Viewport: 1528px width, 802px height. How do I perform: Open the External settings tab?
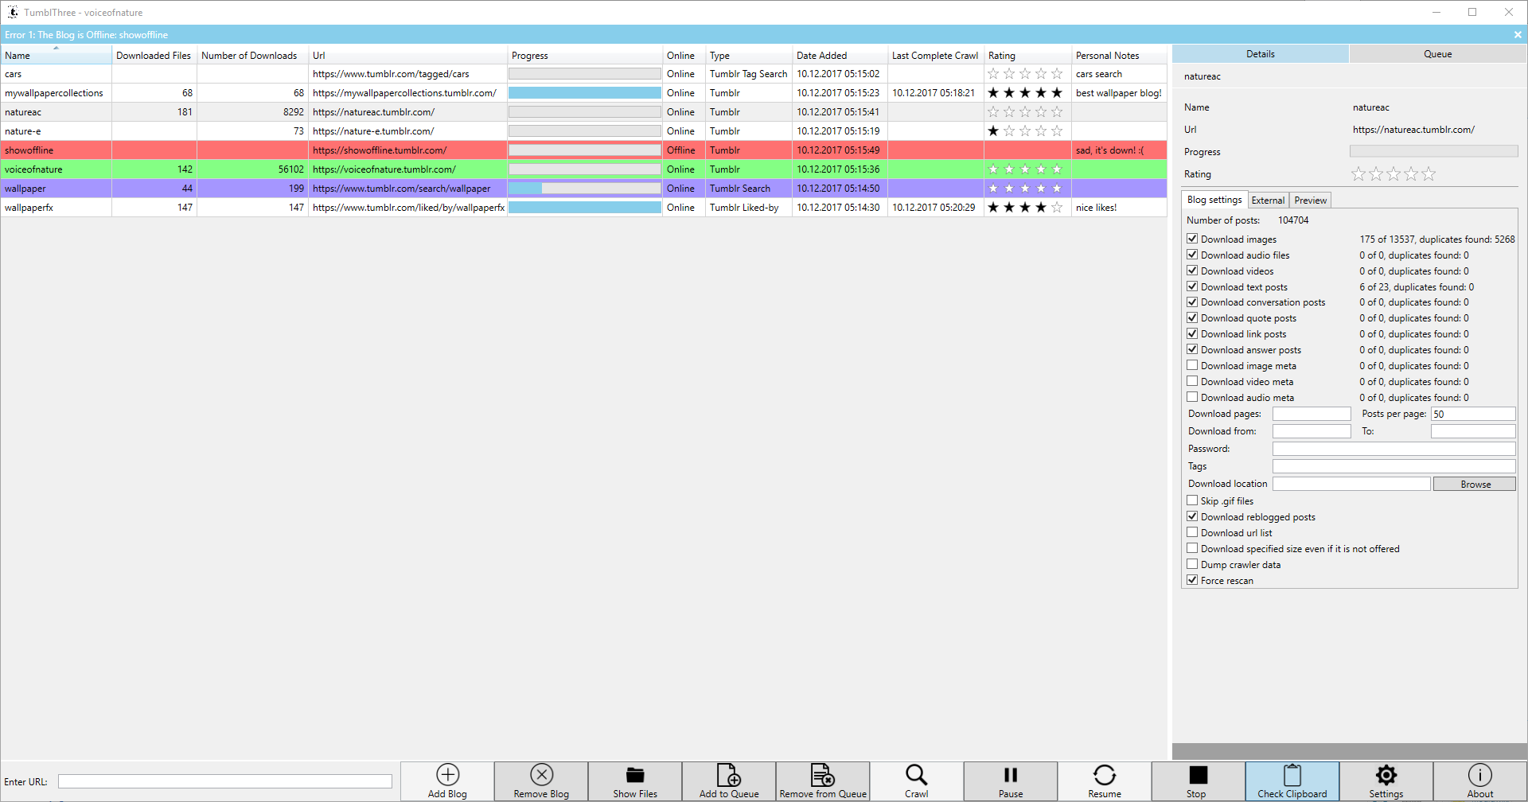tap(1267, 200)
